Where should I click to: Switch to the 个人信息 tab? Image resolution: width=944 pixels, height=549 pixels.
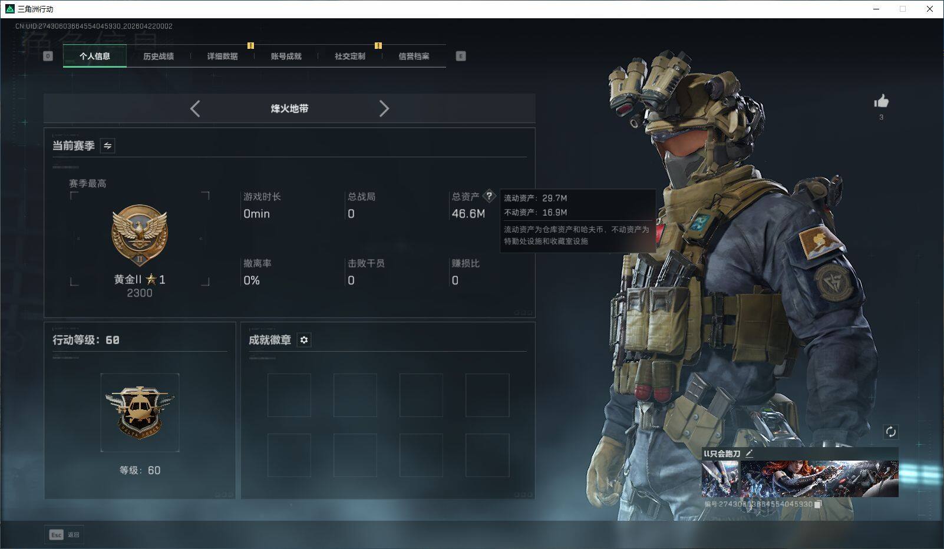coord(95,56)
